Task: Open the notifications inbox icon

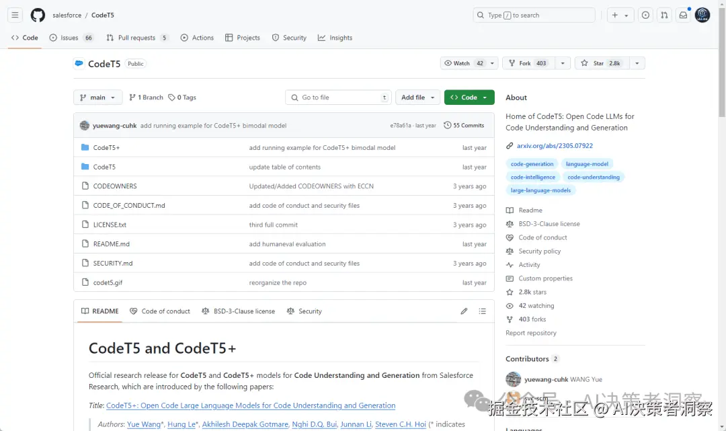Action: pyautogui.click(x=684, y=15)
